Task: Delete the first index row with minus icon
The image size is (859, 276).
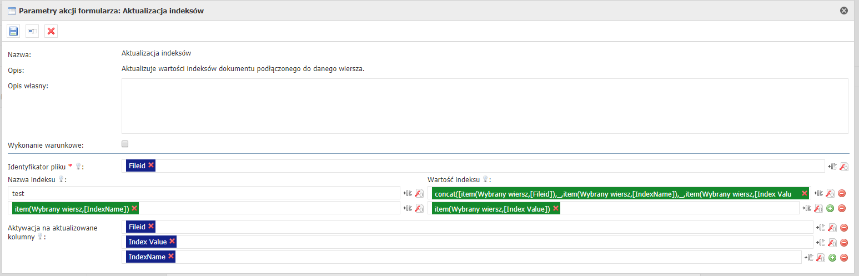Action: point(842,193)
